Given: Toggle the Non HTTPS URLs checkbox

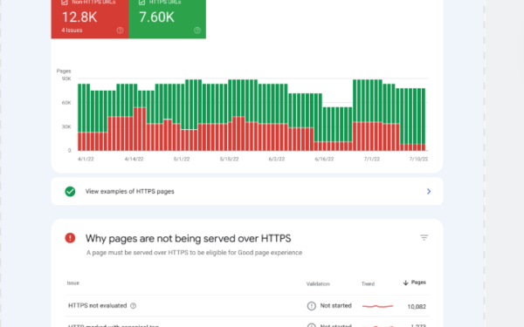Looking at the screenshot, I should pyautogui.click(x=65, y=3).
